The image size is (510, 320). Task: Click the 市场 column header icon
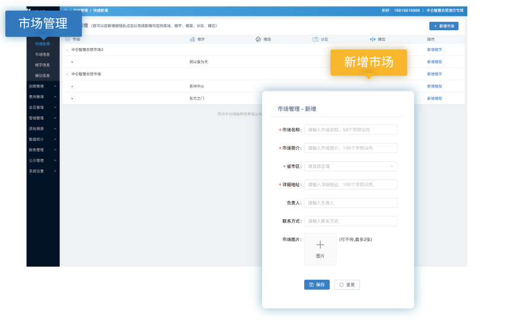67,39
